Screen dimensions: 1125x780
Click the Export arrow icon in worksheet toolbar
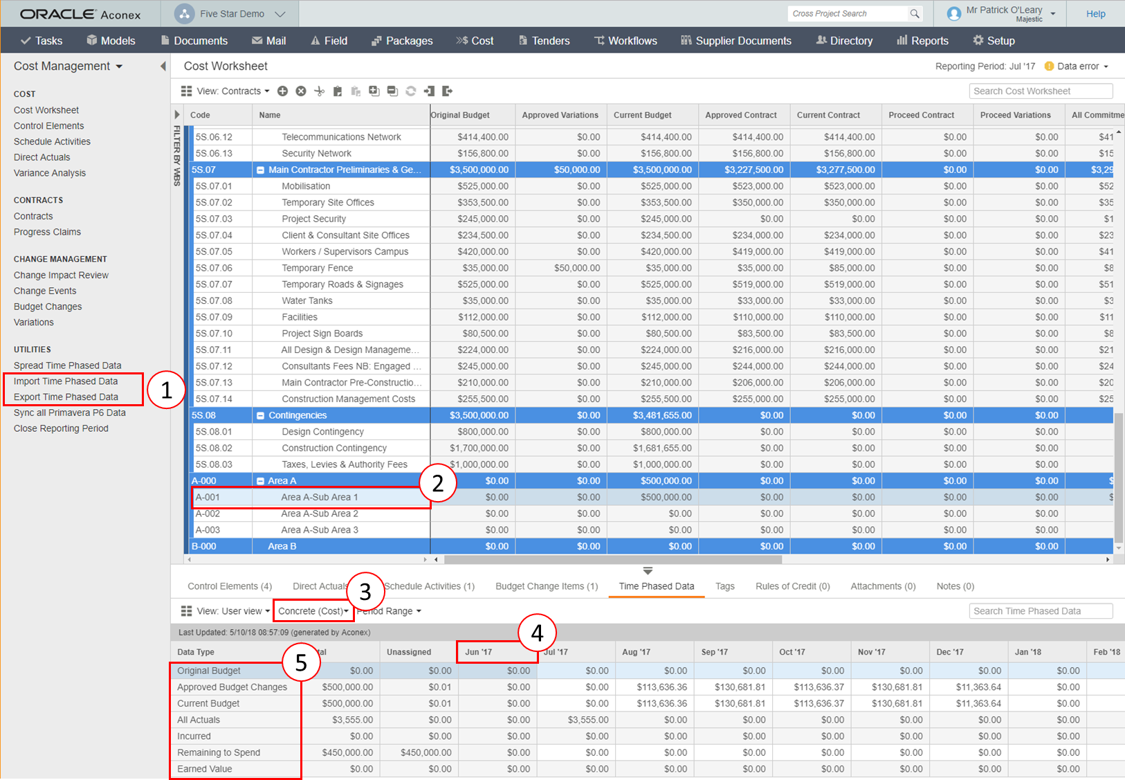click(x=447, y=91)
